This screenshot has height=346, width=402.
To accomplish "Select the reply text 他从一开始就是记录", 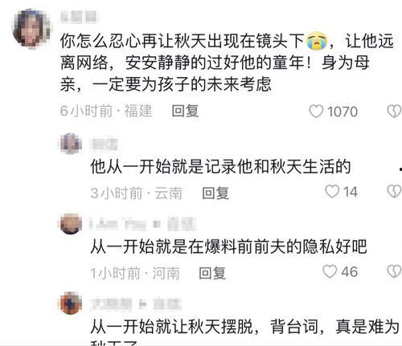I will pos(220,166).
